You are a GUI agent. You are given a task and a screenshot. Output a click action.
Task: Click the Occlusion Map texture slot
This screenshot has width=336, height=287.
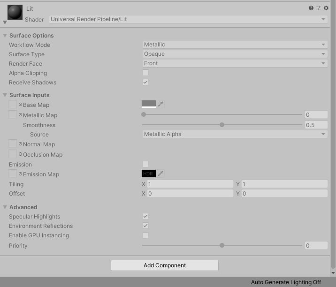12,154
